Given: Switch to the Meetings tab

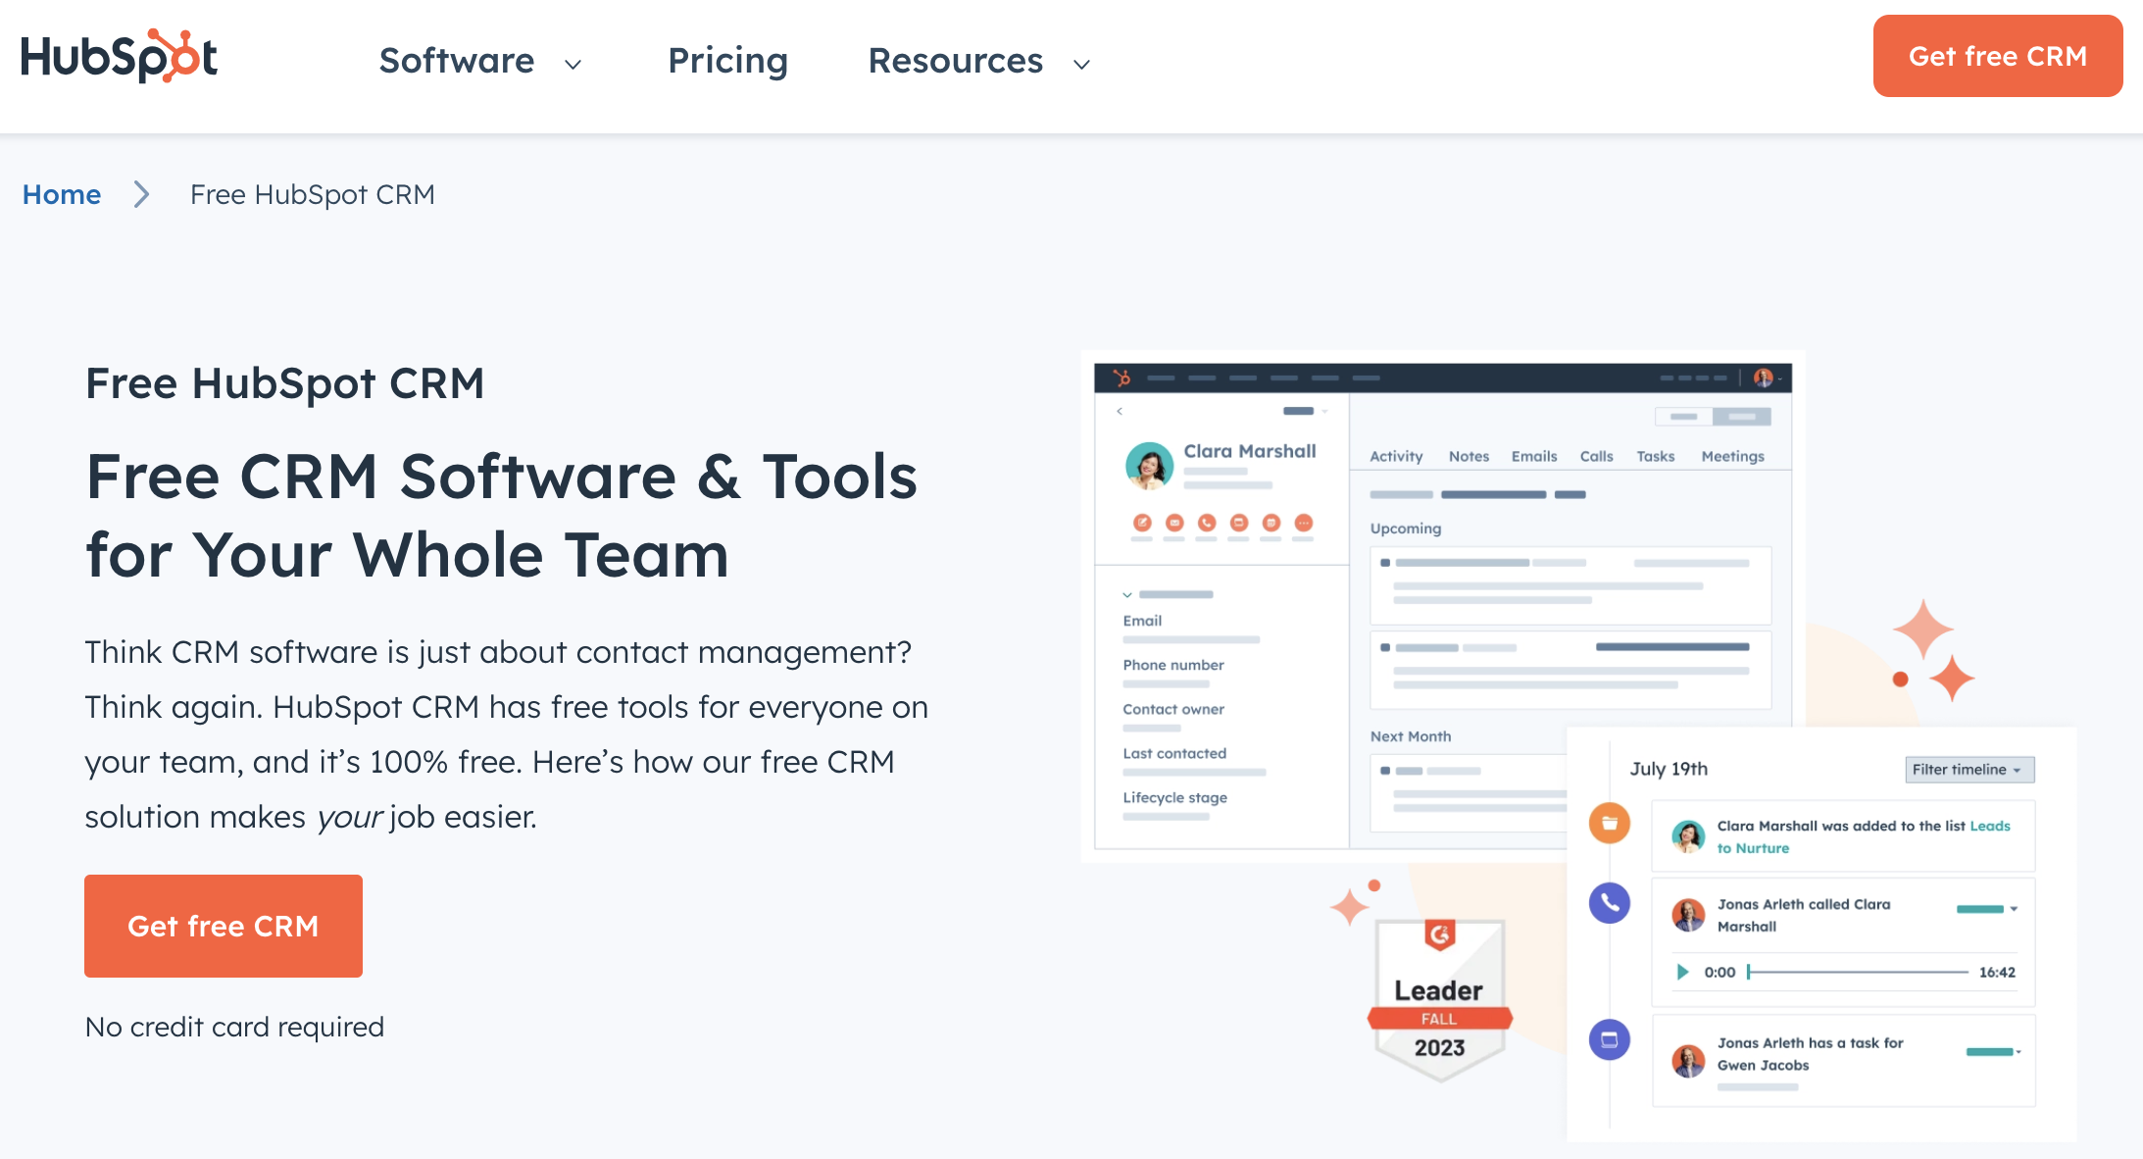Looking at the screenshot, I should 1732,456.
